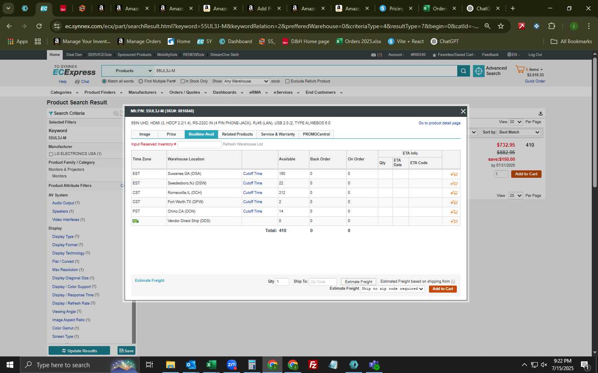This screenshot has width=598, height=373.
Task: Add Suwanee, GA warehouse row to cart
Action: [454, 174]
